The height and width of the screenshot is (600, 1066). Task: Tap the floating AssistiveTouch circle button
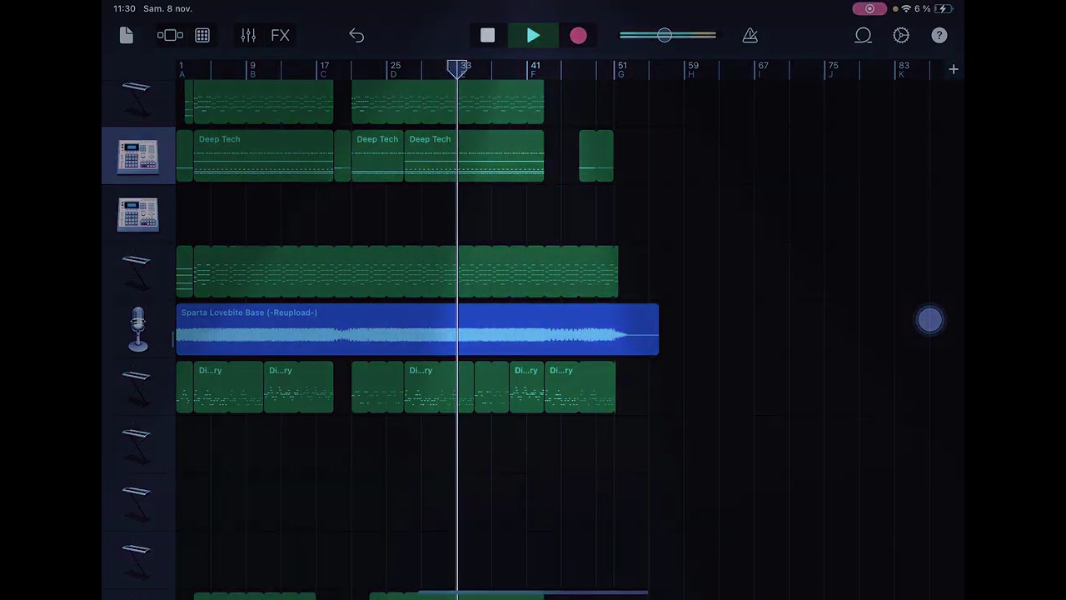coord(930,320)
